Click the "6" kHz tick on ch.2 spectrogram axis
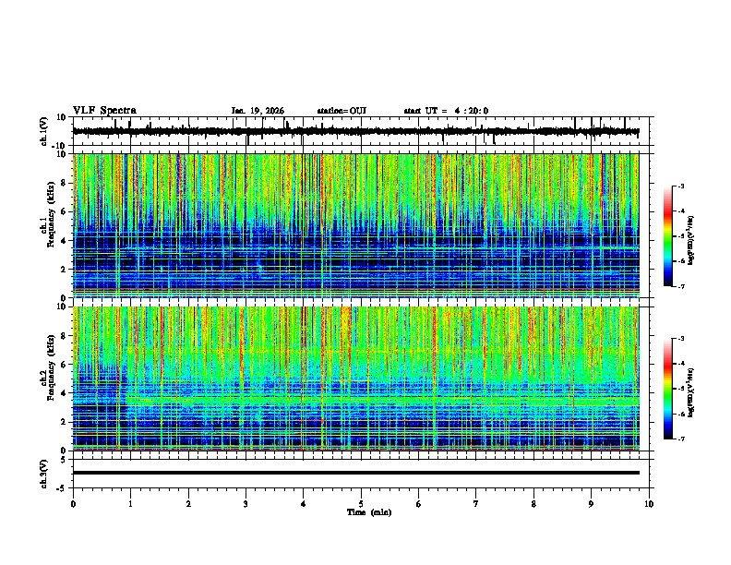This screenshot has height=565, width=731. [65, 364]
